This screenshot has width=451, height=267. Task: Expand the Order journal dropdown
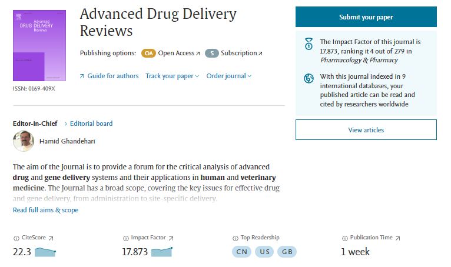pos(228,76)
